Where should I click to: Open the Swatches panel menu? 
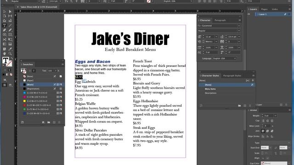tap(62, 64)
